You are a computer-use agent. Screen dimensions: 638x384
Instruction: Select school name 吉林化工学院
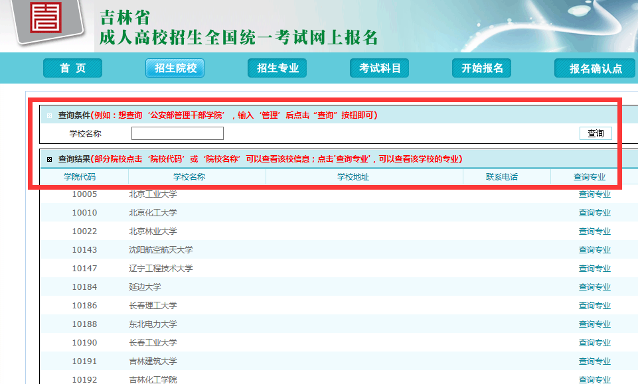153,379
